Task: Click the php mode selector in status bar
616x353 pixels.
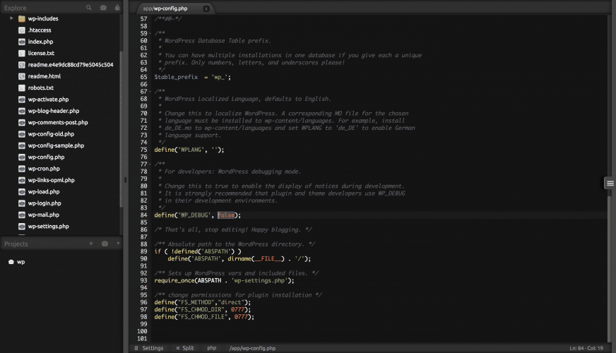Action: [x=211, y=348]
